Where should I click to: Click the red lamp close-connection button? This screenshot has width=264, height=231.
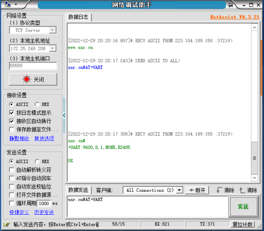click(x=33, y=79)
